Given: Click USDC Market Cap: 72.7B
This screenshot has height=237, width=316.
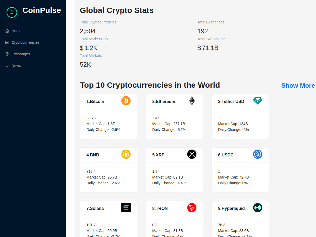Looking at the screenshot, I should 233,177.
